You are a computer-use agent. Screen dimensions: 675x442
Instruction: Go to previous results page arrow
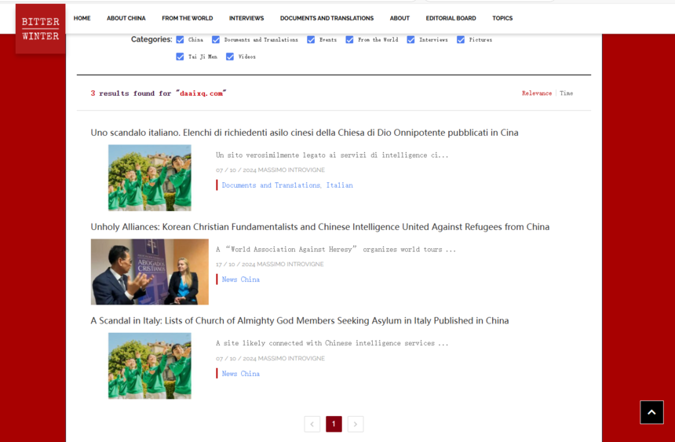[312, 424]
